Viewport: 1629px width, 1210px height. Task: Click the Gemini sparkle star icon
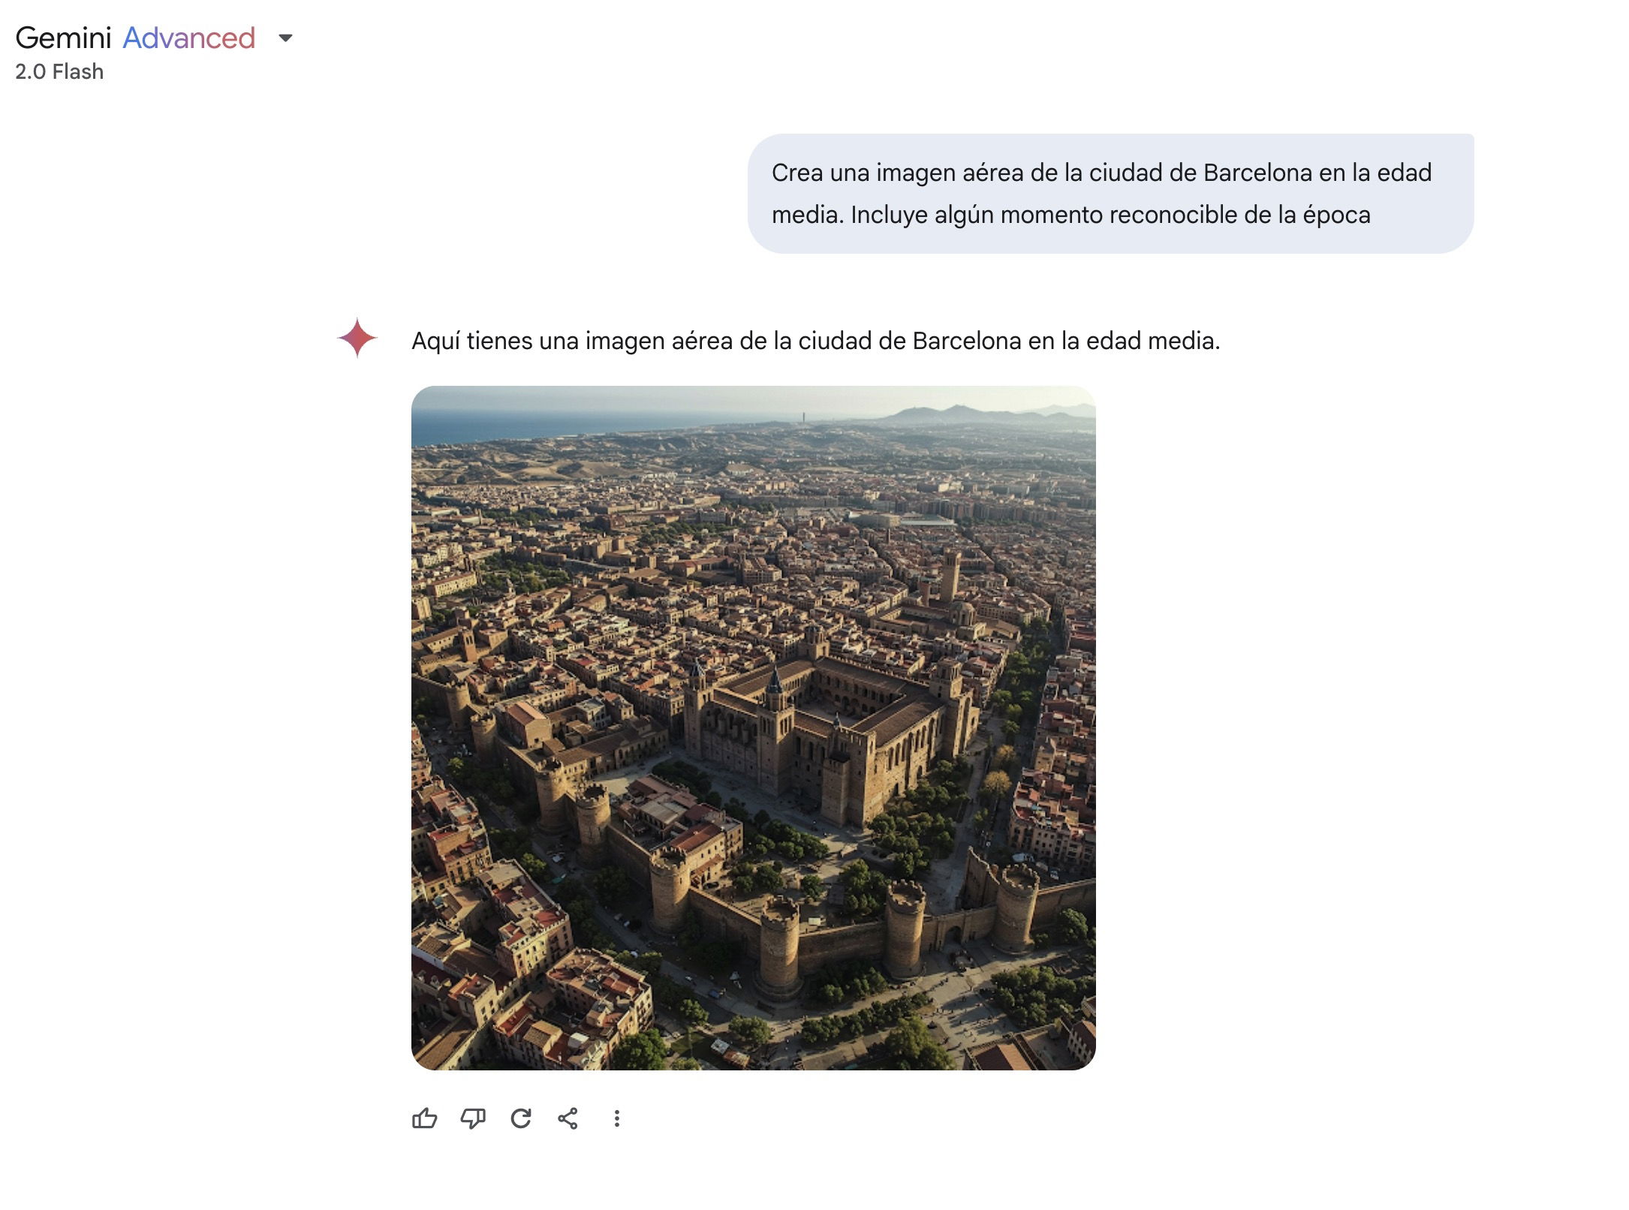pos(357,338)
